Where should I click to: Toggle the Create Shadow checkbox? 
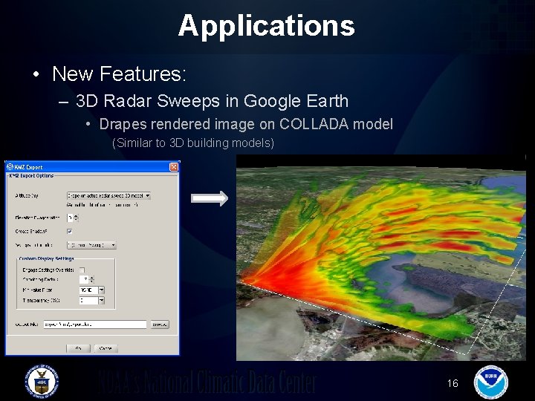click(70, 232)
